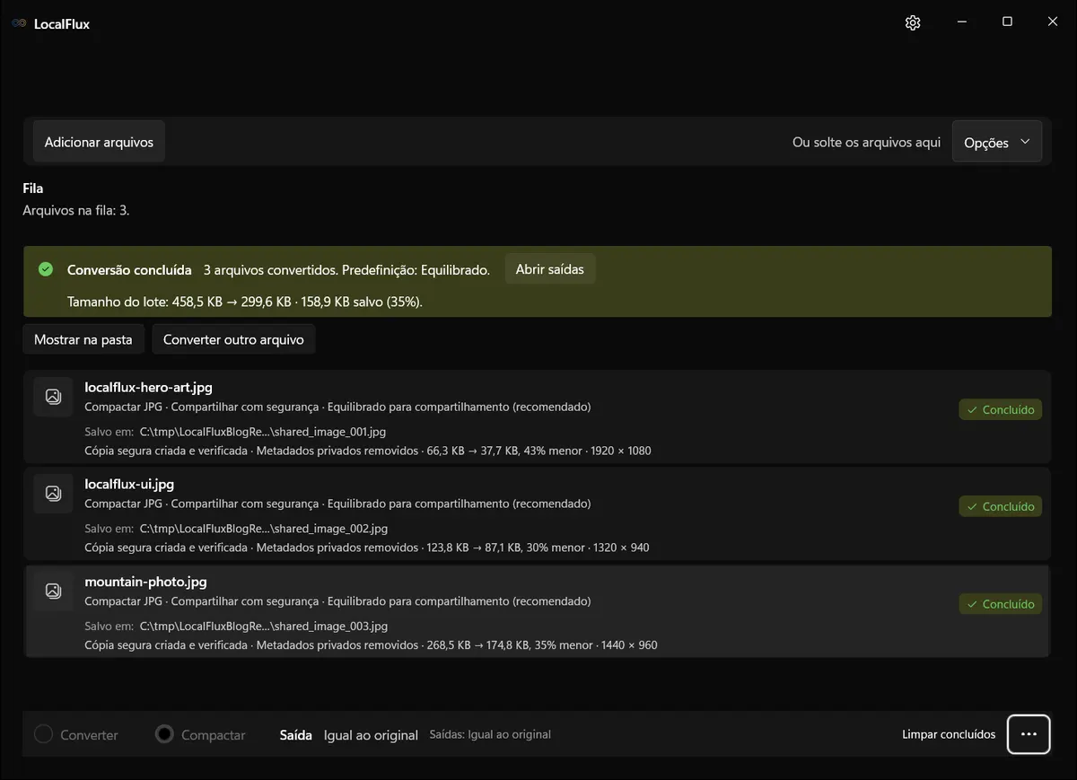Click the Saídas: Igual ao original label
The image size is (1077, 780).
click(490, 734)
